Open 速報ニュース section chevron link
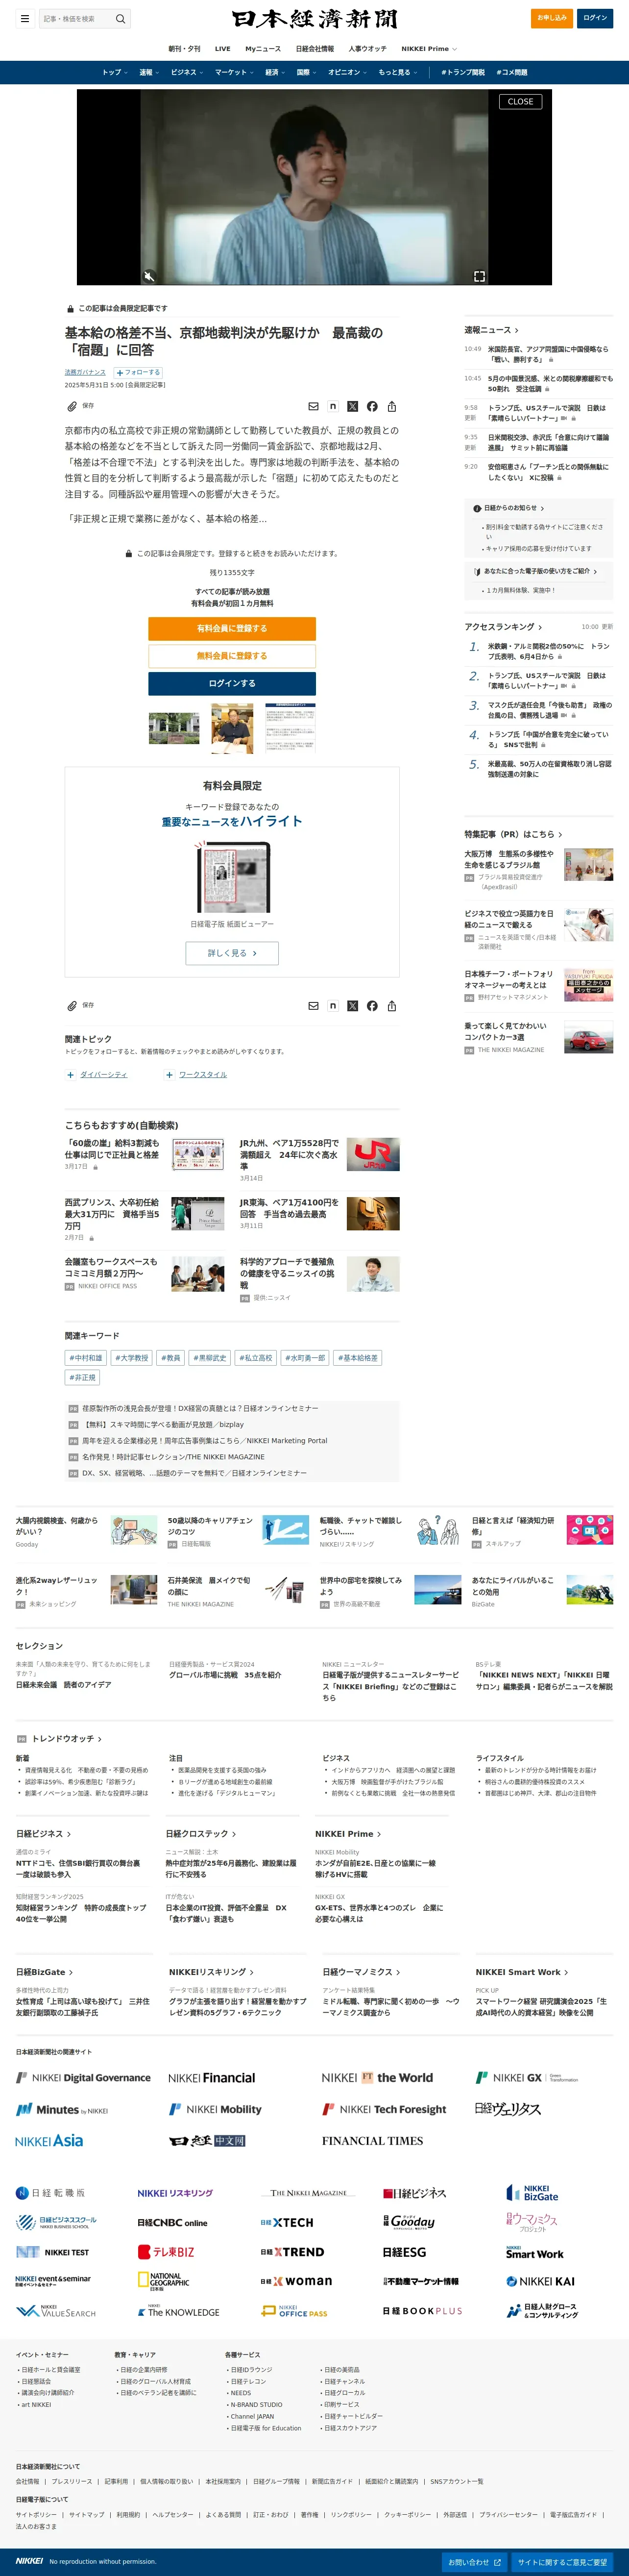 coord(491,330)
